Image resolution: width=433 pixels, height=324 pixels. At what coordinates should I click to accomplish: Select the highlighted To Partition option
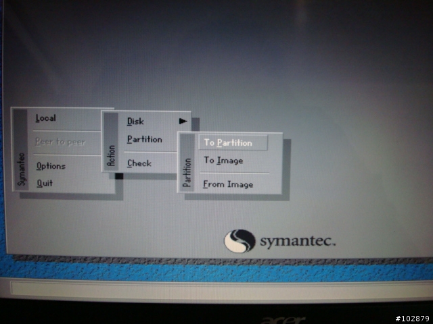[x=233, y=142]
